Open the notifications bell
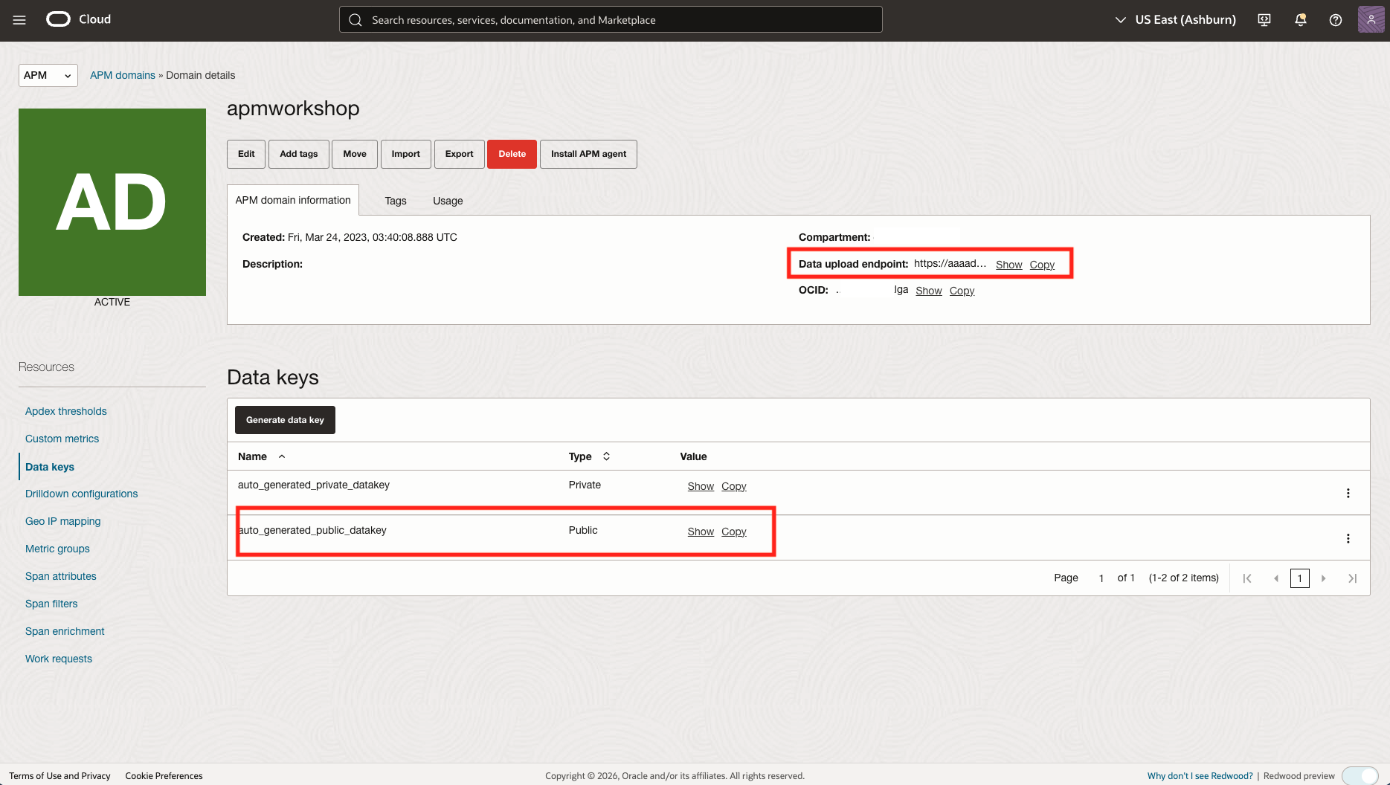Screen dimensions: 1390x785 coord(1300,19)
